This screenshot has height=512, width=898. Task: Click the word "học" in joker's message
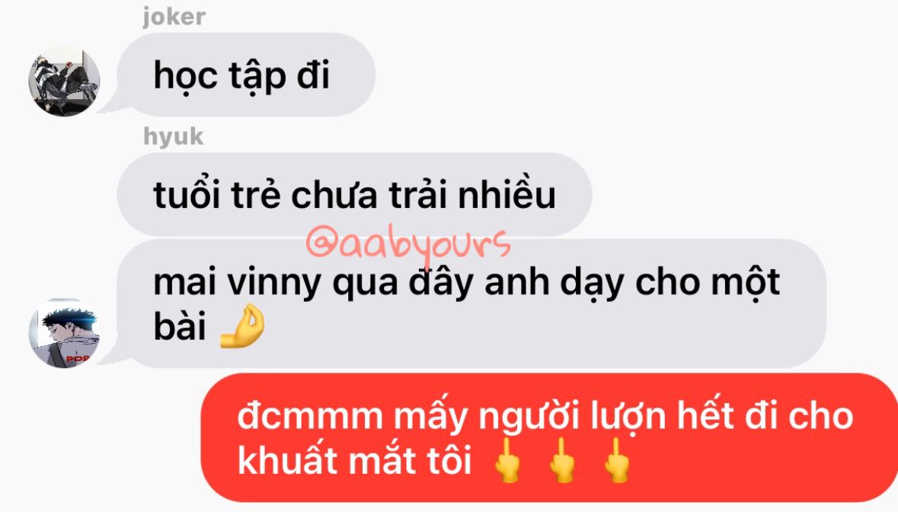pos(186,76)
